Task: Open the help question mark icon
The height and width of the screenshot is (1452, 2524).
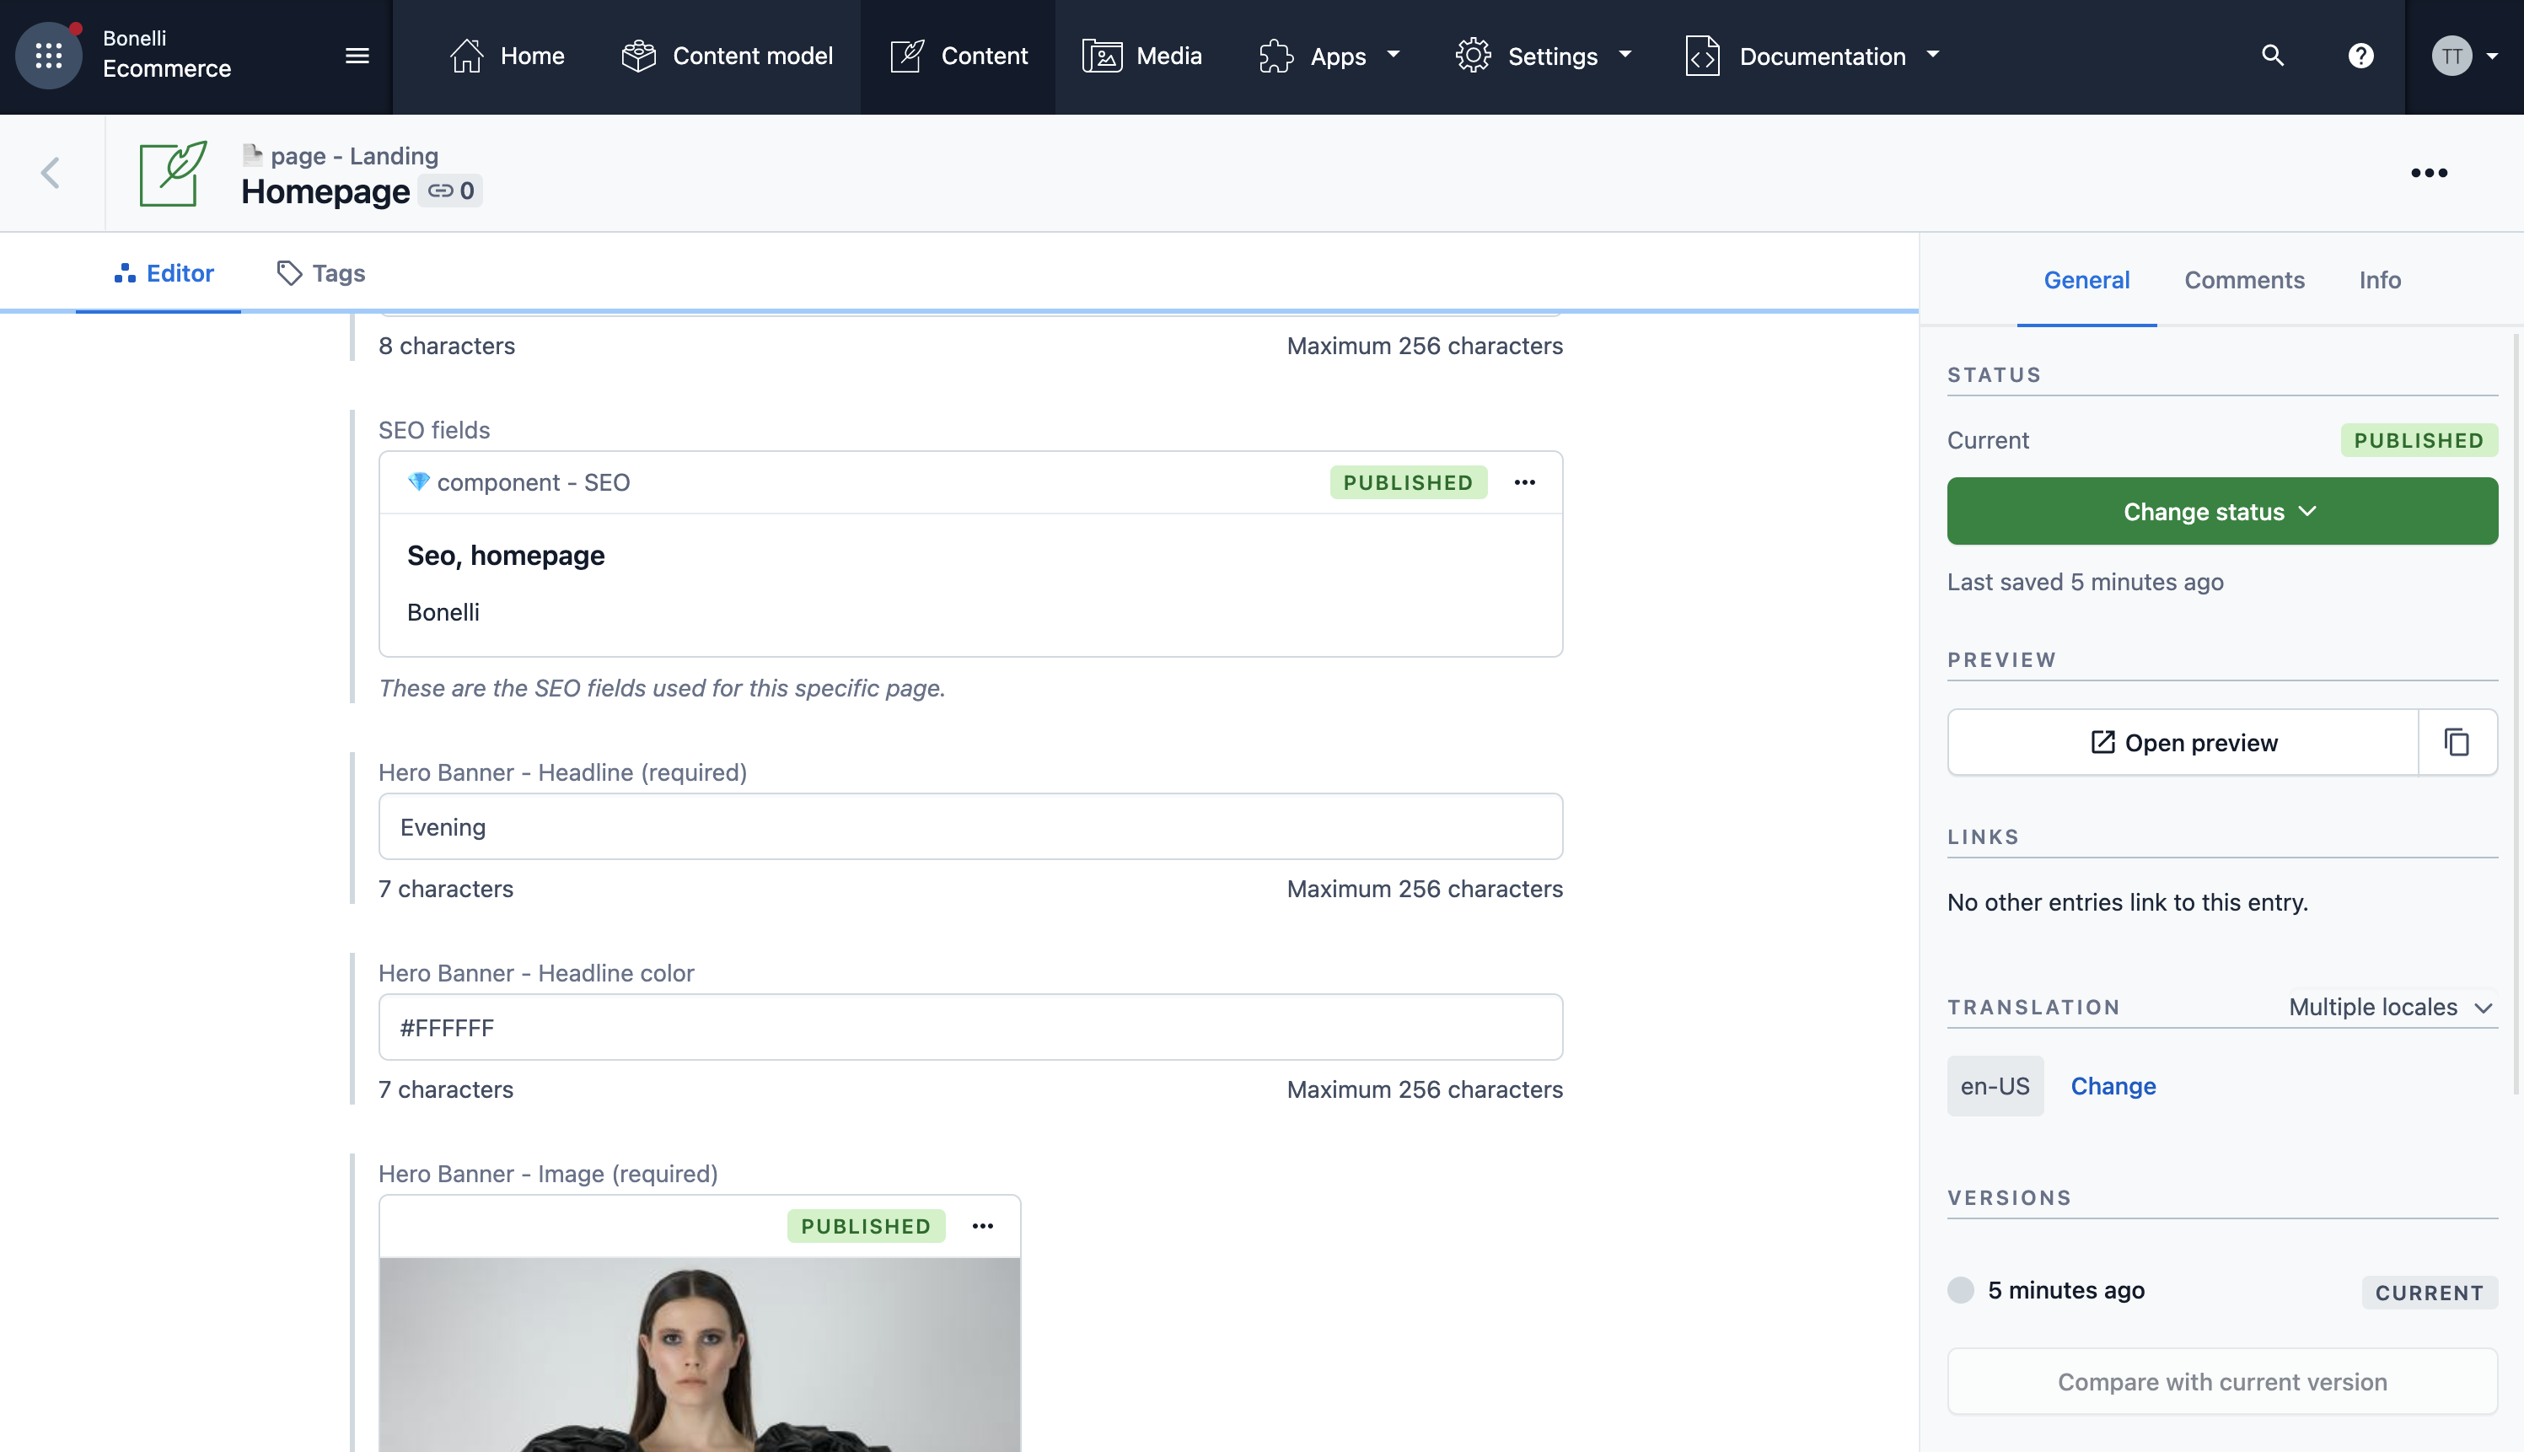Action: (x=2360, y=56)
